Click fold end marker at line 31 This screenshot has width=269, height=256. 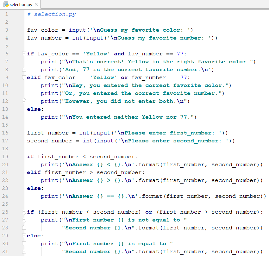[x=24, y=252]
